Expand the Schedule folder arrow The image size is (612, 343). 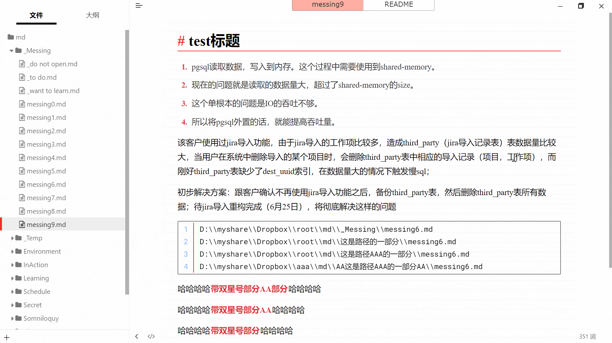pyautogui.click(x=12, y=292)
